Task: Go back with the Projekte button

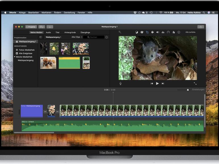Action: pos(31,27)
